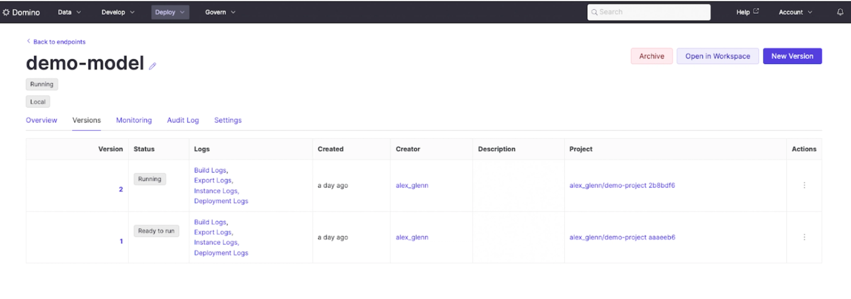Open Build Logs for version 2
This screenshot has height=299, width=851.
(210, 170)
